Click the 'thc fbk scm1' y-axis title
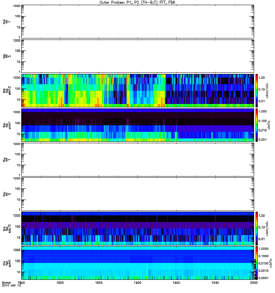 (x=7, y=263)
